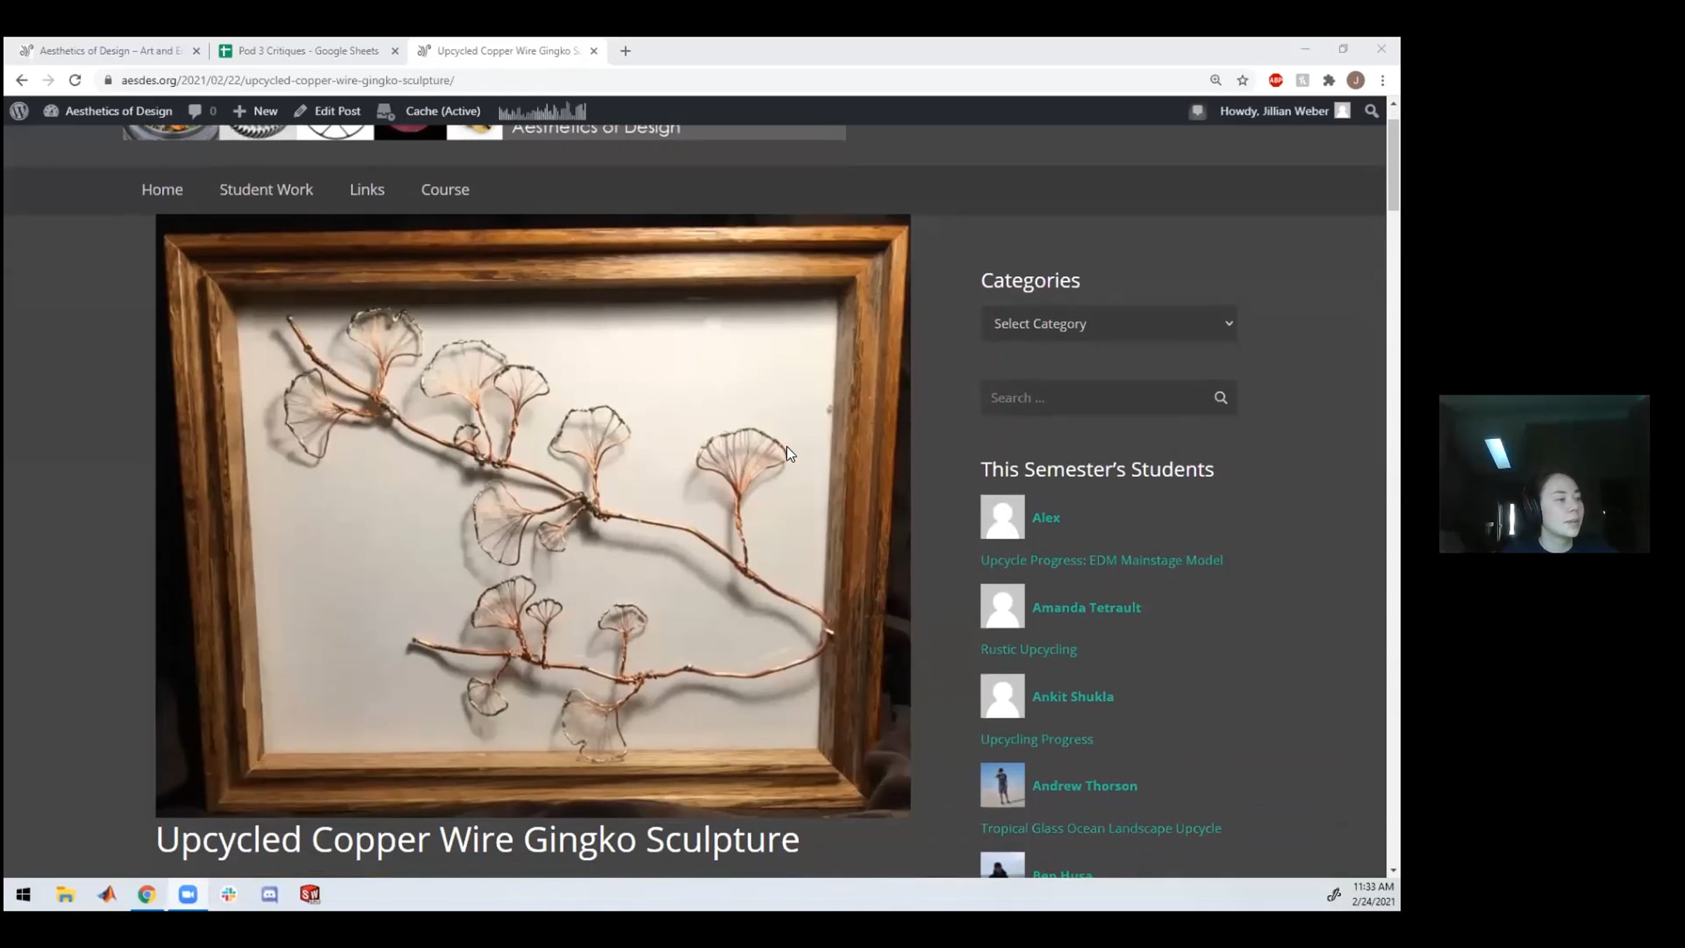Close the Pod 3 Critiques tab
The width and height of the screenshot is (1685, 948).
pos(395,51)
